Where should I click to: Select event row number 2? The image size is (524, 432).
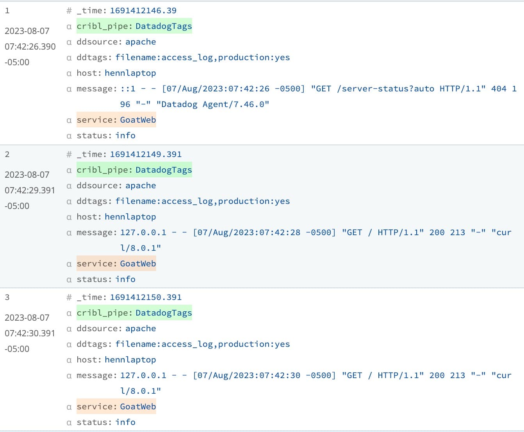(x=7, y=154)
